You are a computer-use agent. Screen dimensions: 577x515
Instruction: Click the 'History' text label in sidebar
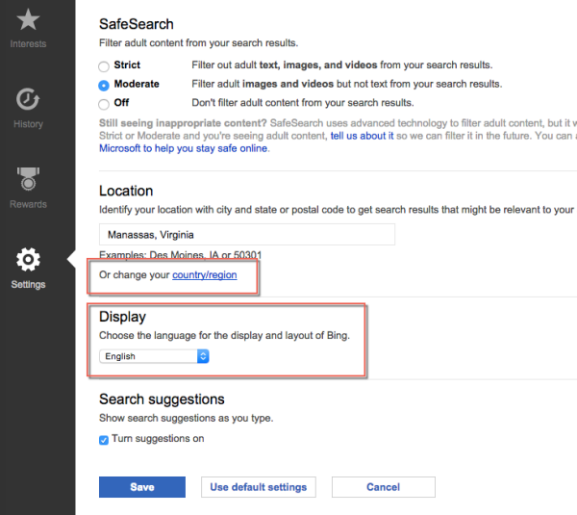[29, 124]
